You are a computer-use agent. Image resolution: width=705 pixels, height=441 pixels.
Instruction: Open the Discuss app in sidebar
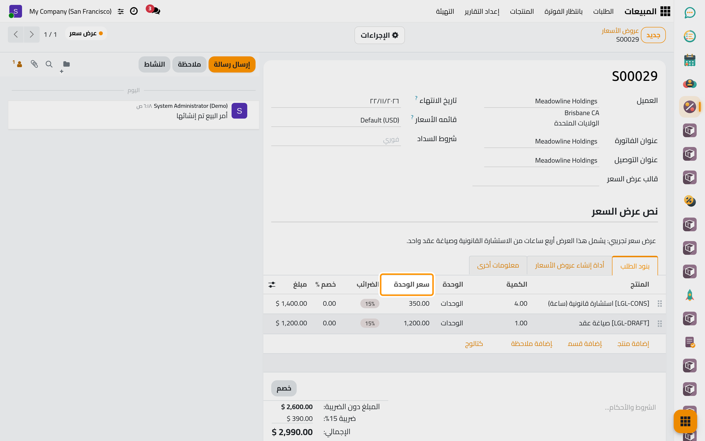(x=690, y=13)
